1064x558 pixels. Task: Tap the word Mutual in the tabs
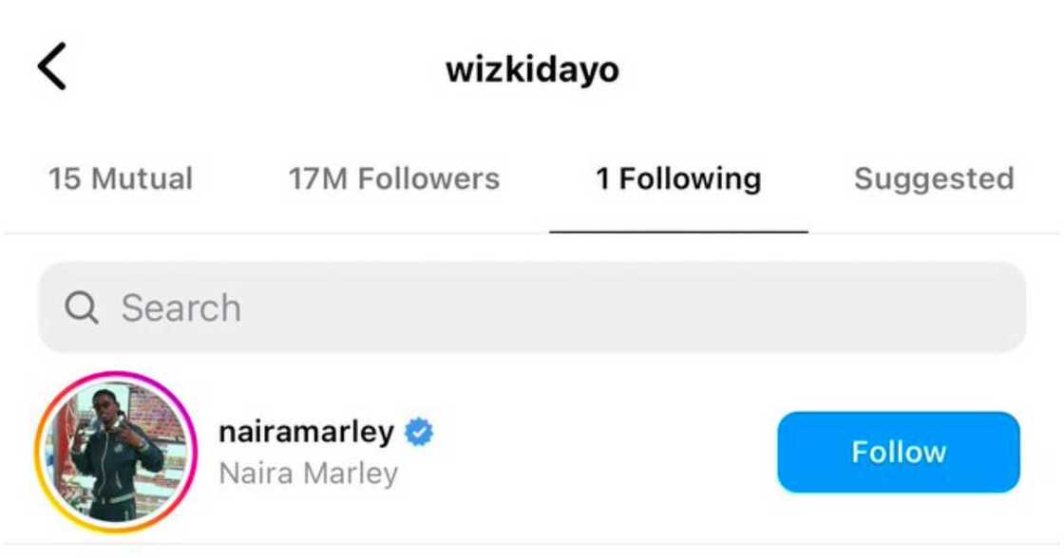click(142, 179)
